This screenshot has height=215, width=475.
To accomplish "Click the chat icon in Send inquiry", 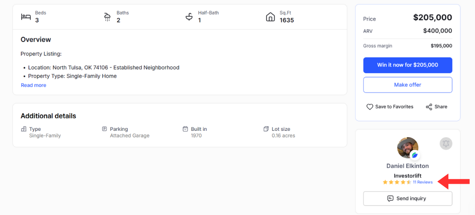I will (390, 199).
